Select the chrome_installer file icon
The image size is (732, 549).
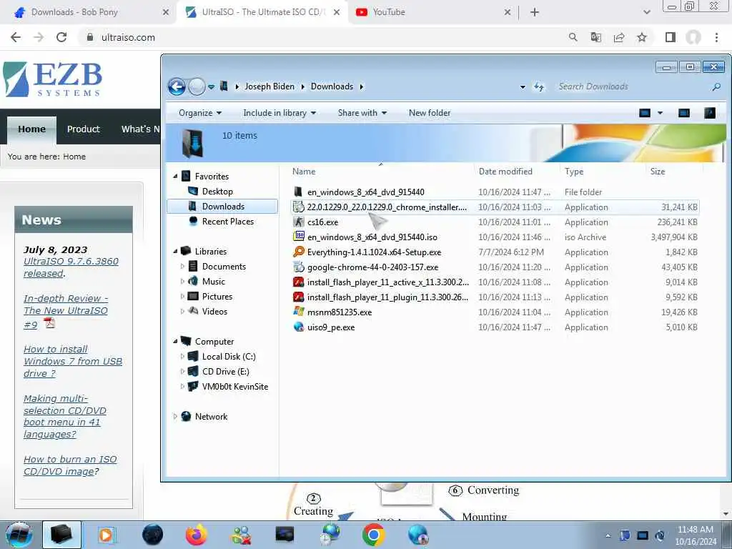(x=299, y=207)
